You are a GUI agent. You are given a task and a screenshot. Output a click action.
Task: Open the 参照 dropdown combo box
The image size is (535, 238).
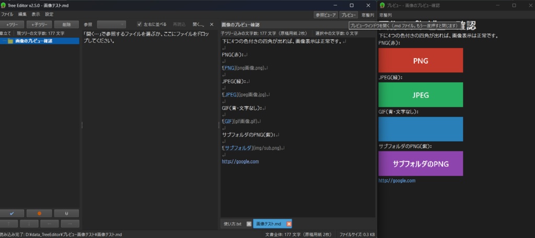tap(111, 24)
